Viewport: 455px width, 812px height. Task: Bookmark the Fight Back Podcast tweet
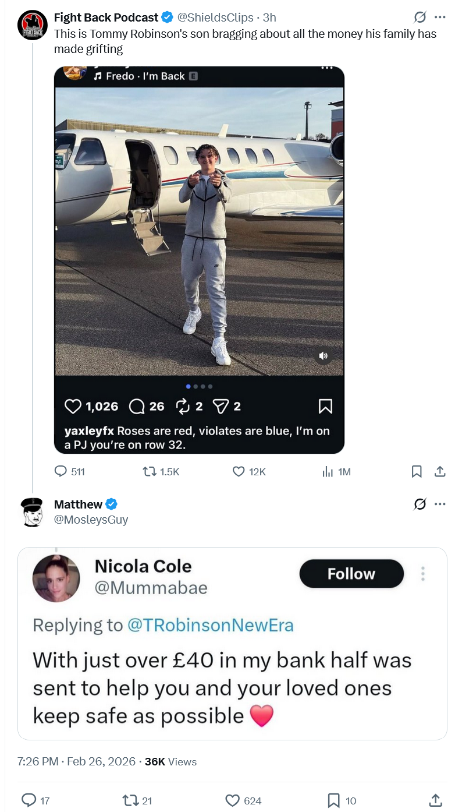pyautogui.click(x=417, y=472)
